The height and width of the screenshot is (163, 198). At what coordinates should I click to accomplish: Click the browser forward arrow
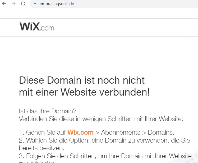13,3
